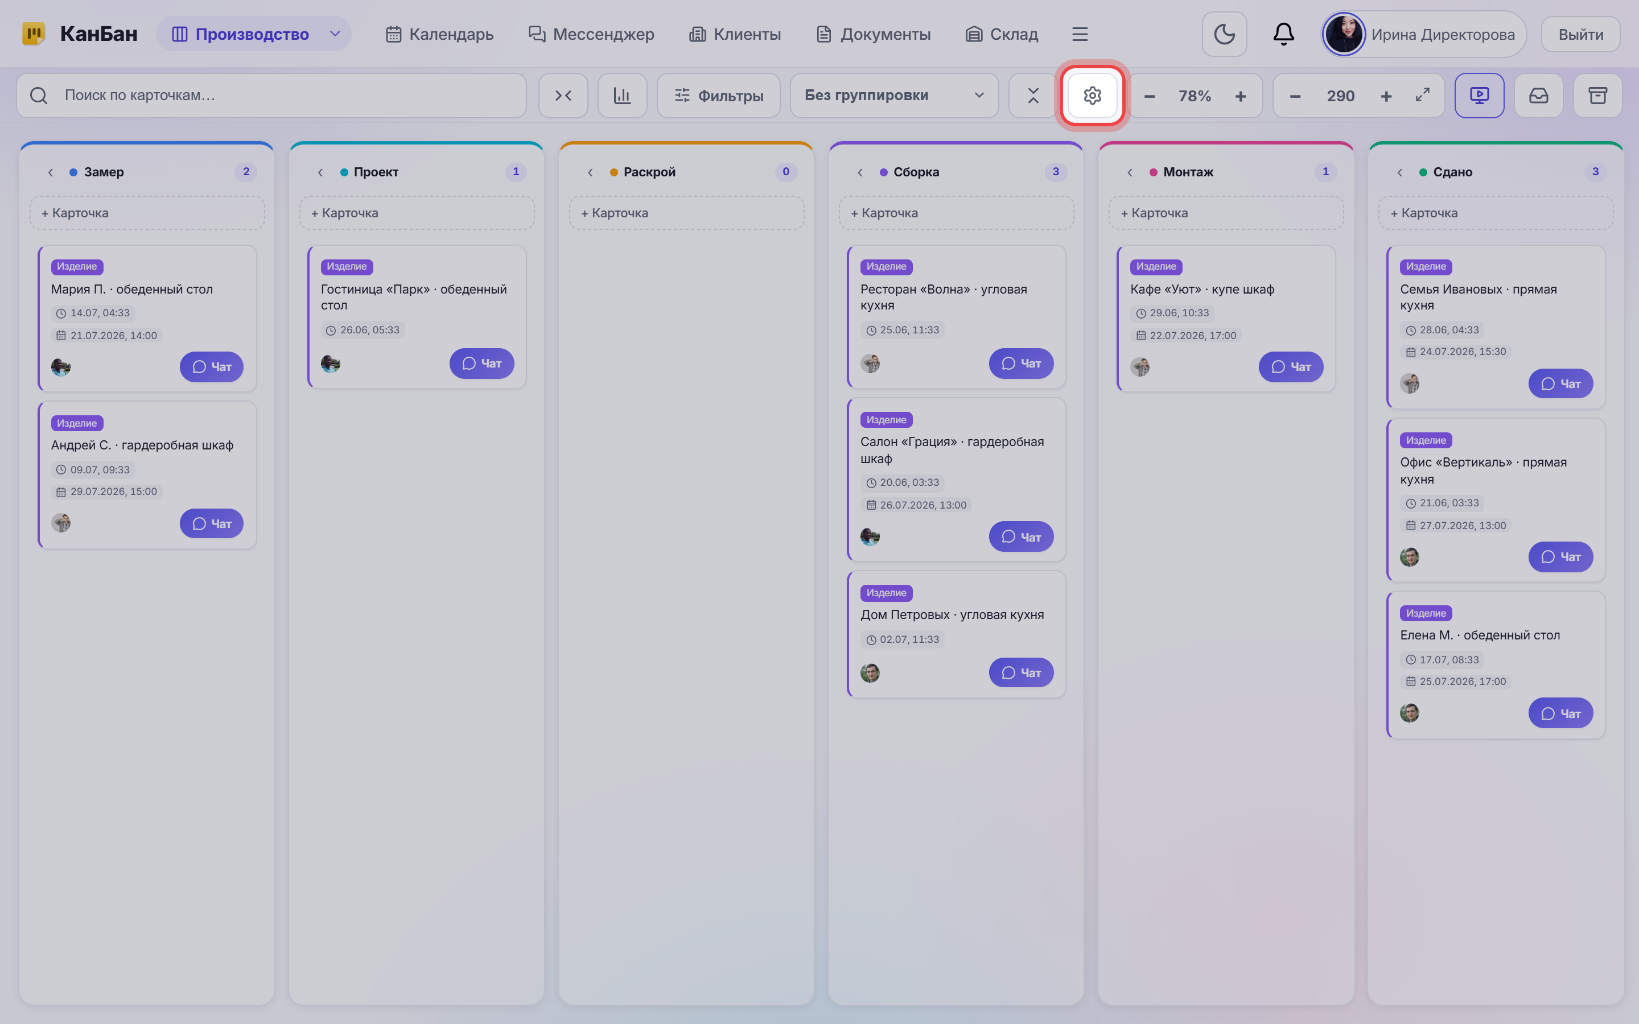Open the Без группировки grouping dropdown

894,96
